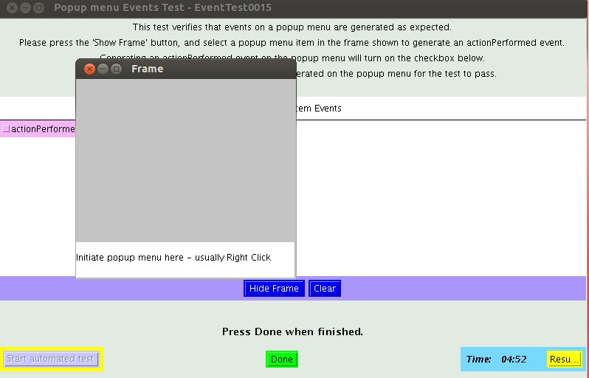Click the Item Events header
Viewport: 589px width, 378px height.
319,109
